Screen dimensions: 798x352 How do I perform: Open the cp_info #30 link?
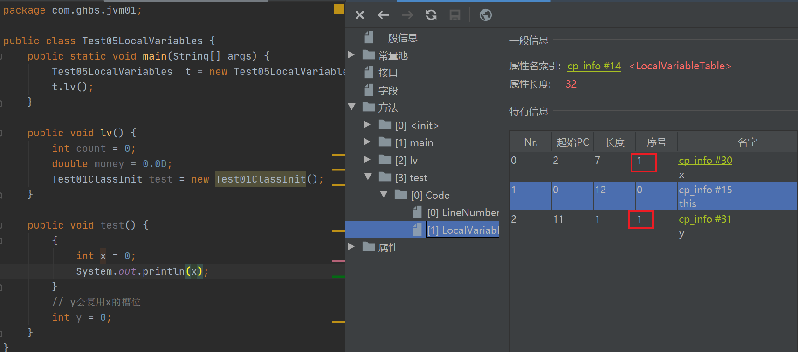point(705,161)
